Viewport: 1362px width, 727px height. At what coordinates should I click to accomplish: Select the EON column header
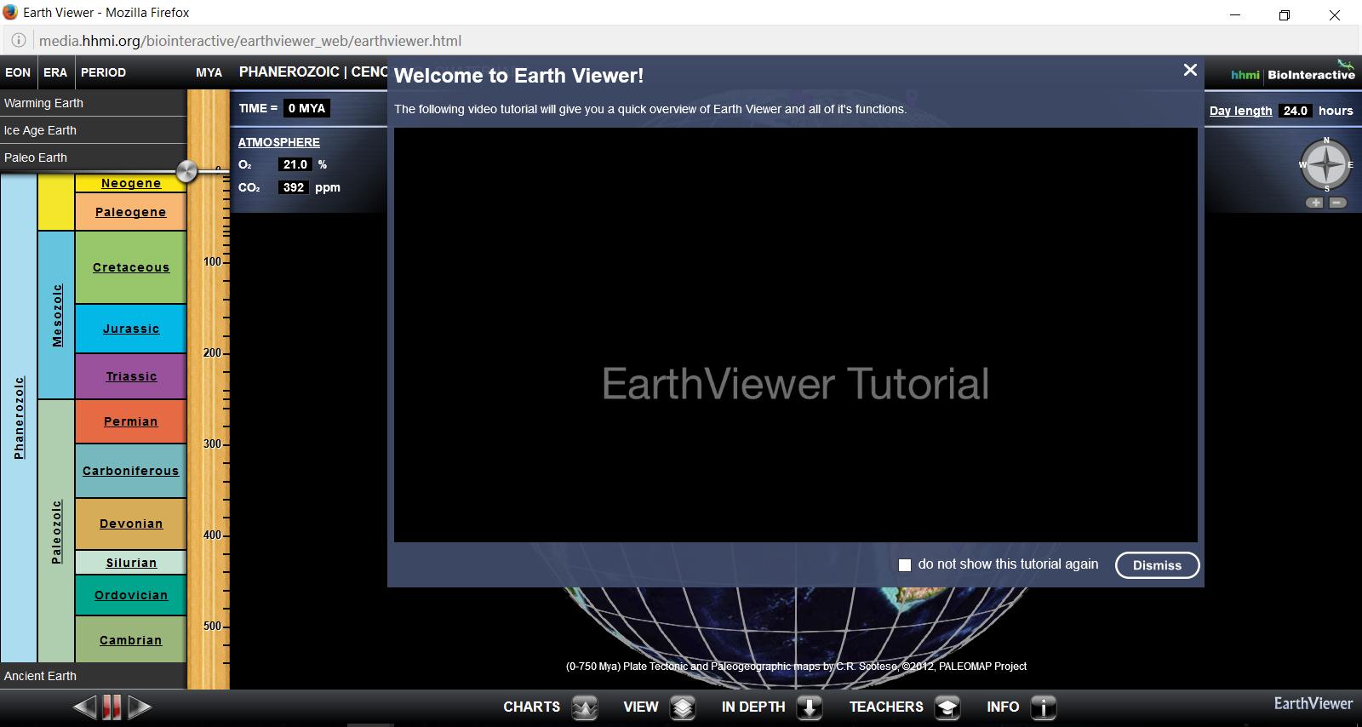[18, 72]
